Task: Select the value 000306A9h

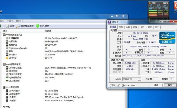Action: pos(50,55)
